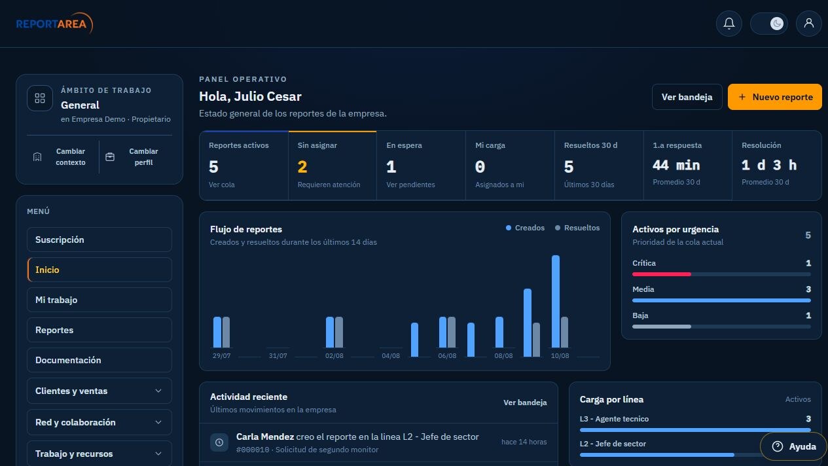Click the Cambiar contexto button
828x466 pixels.
[63, 157]
